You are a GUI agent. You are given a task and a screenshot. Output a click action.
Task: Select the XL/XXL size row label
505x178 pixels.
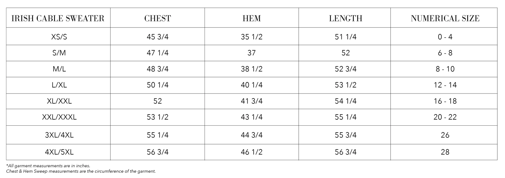pyautogui.click(x=59, y=101)
